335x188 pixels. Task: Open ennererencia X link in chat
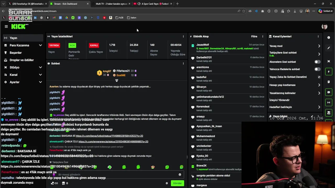coord(113,142)
